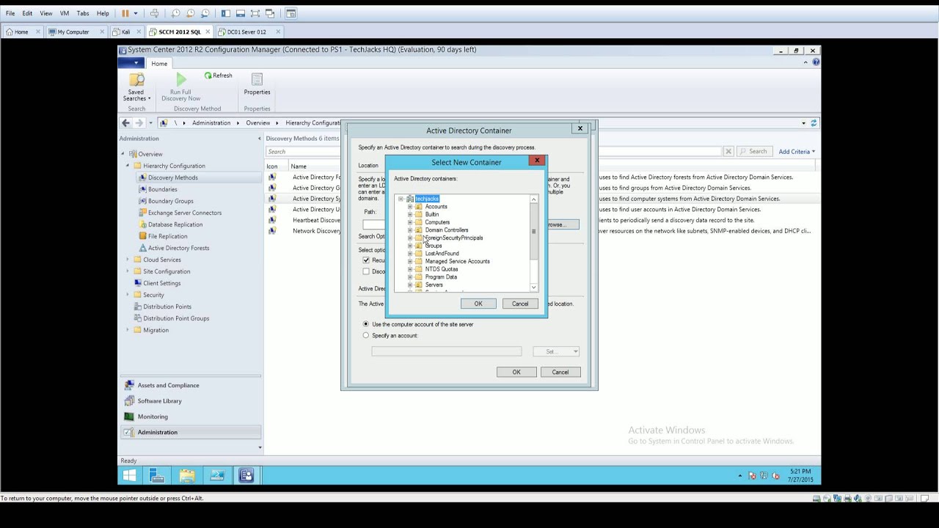The height and width of the screenshot is (528, 939).
Task: Select the LostAndFound container
Action: [442, 254]
